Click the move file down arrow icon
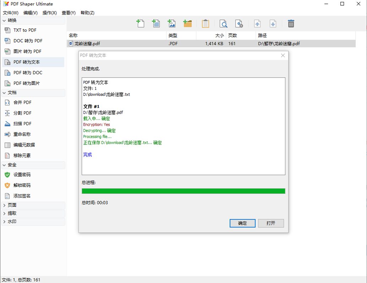 273,24
